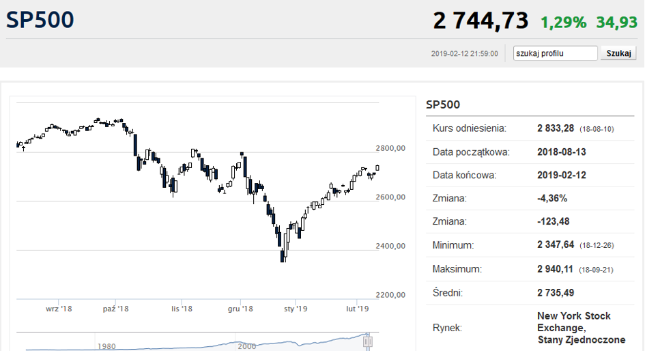Click the Kurs odniesienia value 2 833,28
This screenshot has height=351, width=645.
coord(556,128)
